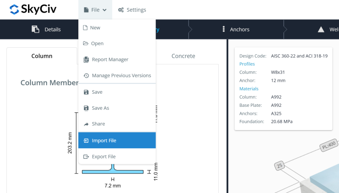
Task: Click the Save As disk icon
Action: tap(86, 108)
